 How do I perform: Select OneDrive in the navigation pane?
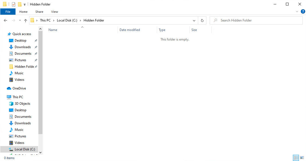(x=19, y=88)
